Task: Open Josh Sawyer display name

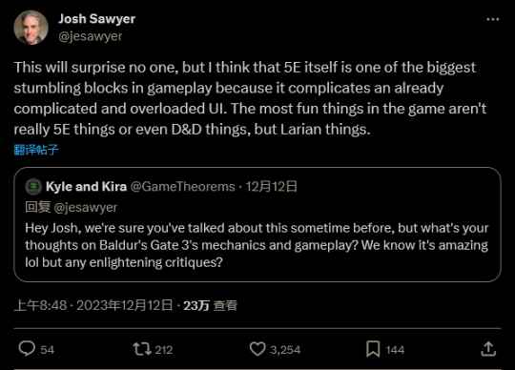Action: coord(97,19)
